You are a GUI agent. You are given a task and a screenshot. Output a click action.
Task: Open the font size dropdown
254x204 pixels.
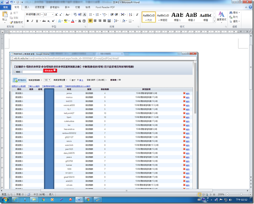(52, 15)
